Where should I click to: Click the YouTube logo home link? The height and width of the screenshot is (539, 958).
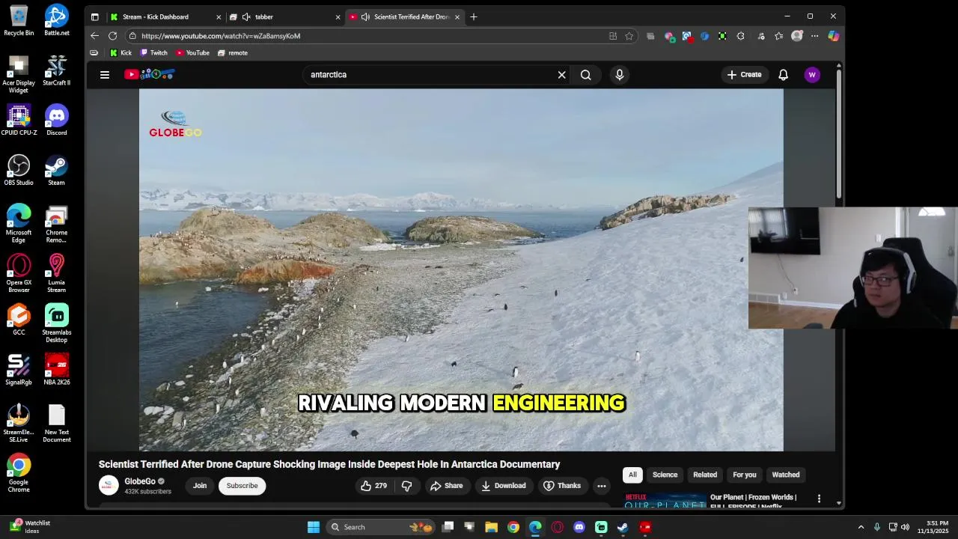pos(150,74)
